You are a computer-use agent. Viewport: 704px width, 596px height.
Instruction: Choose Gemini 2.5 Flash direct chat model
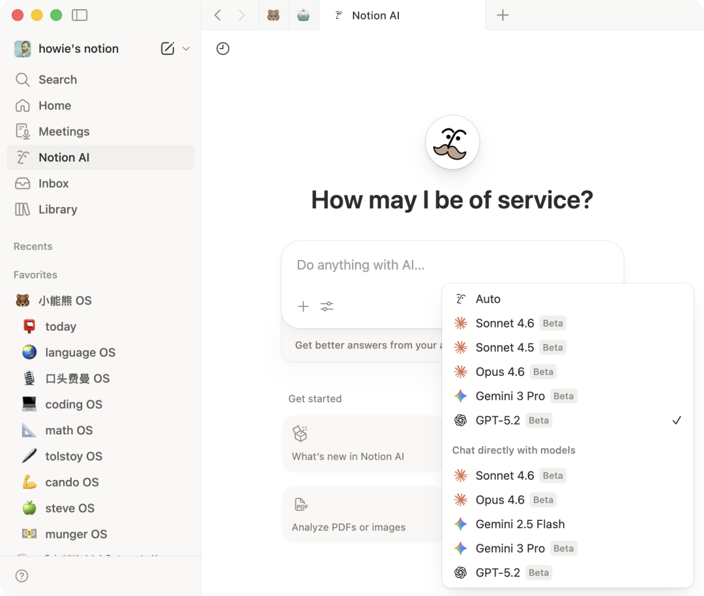click(568, 524)
